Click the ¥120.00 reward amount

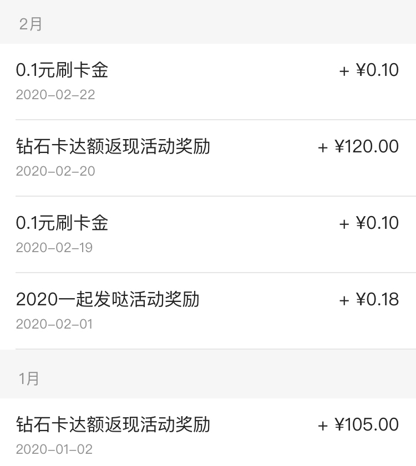[367, 146]
